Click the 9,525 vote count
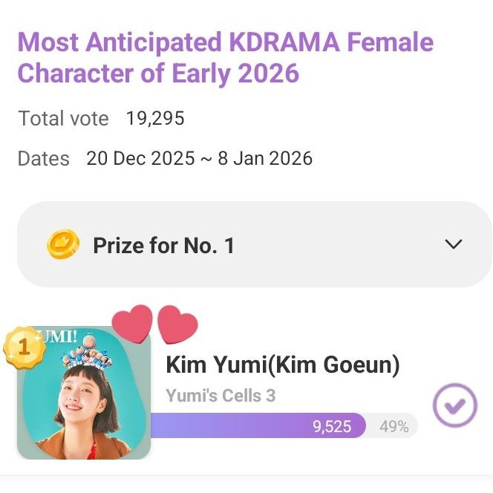The image size is (493, 493). [x=332, y=426]
